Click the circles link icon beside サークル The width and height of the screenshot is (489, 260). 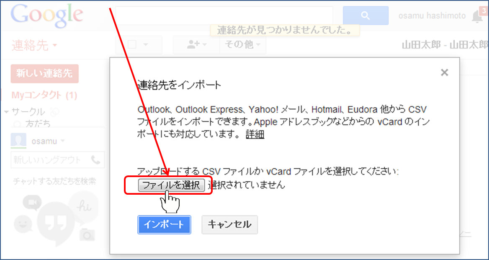(54, 112)
